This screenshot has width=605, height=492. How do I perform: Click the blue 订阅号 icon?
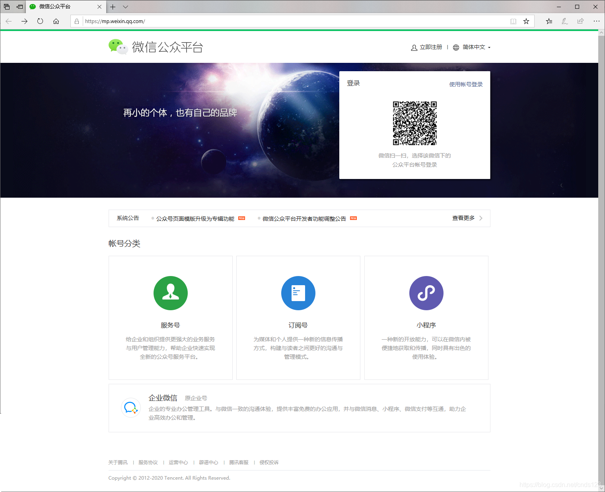click(298, 293)
